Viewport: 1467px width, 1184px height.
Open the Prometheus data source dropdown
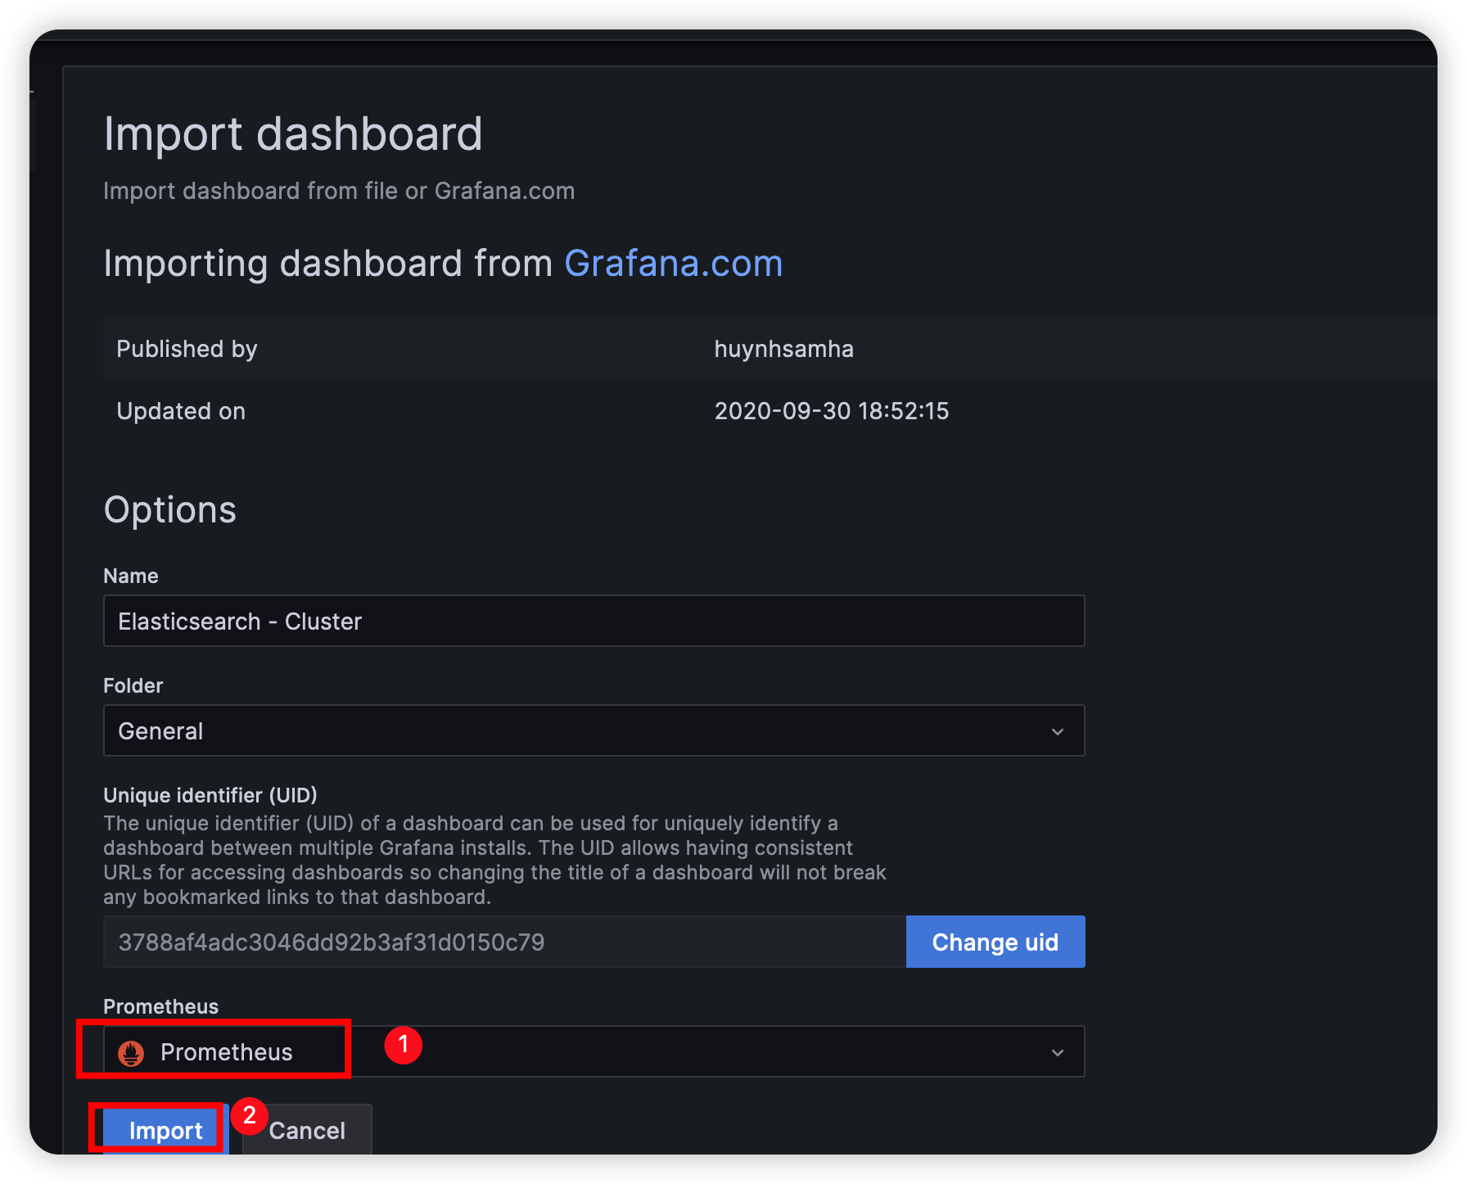point(594,1051)
